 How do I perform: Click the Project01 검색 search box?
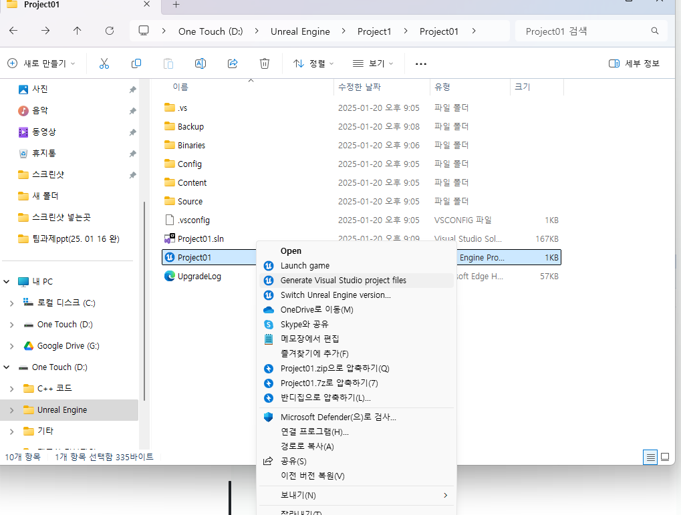(x=591, y=31)
